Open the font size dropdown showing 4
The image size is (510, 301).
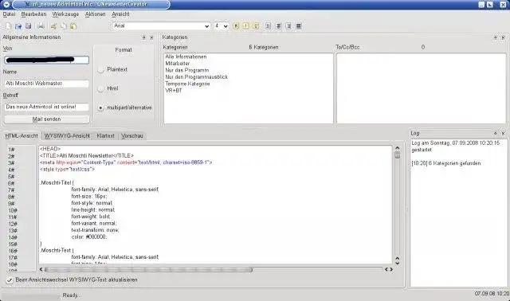point(222,25)
